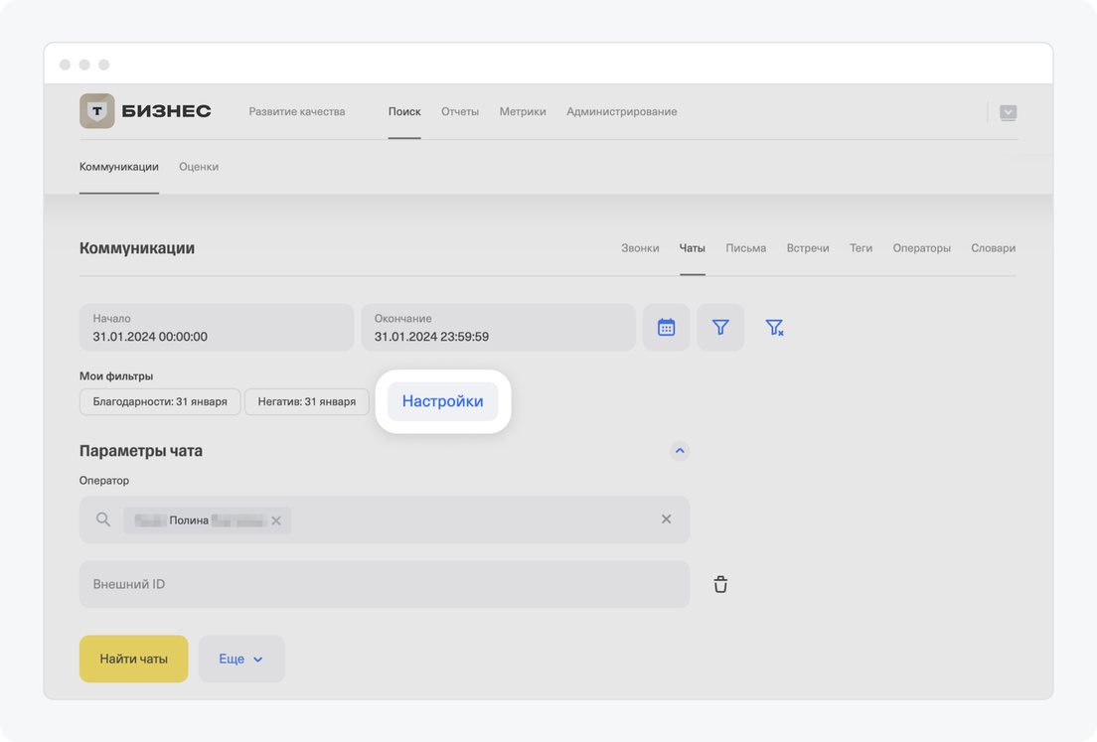Collapse the Параметры чата section
The height and width of the screenshot is (742, 1097).
[680, 451]
